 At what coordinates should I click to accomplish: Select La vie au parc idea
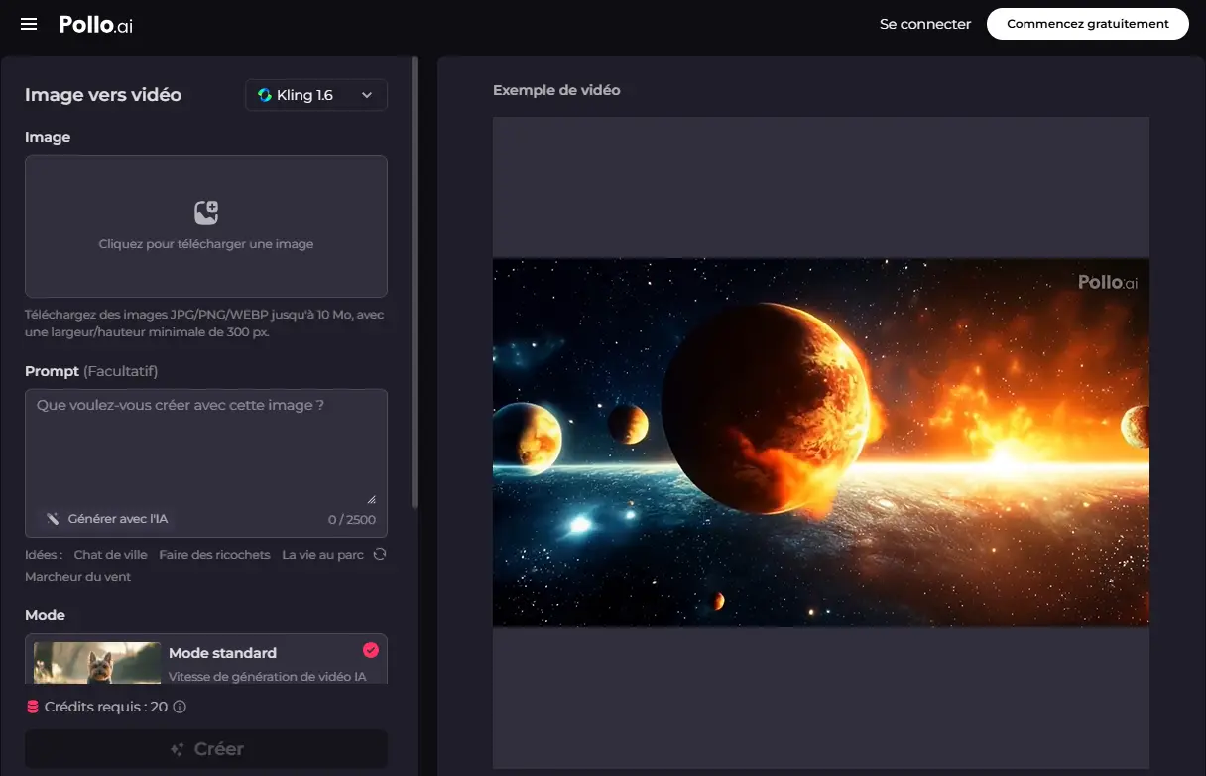[322, 555]
